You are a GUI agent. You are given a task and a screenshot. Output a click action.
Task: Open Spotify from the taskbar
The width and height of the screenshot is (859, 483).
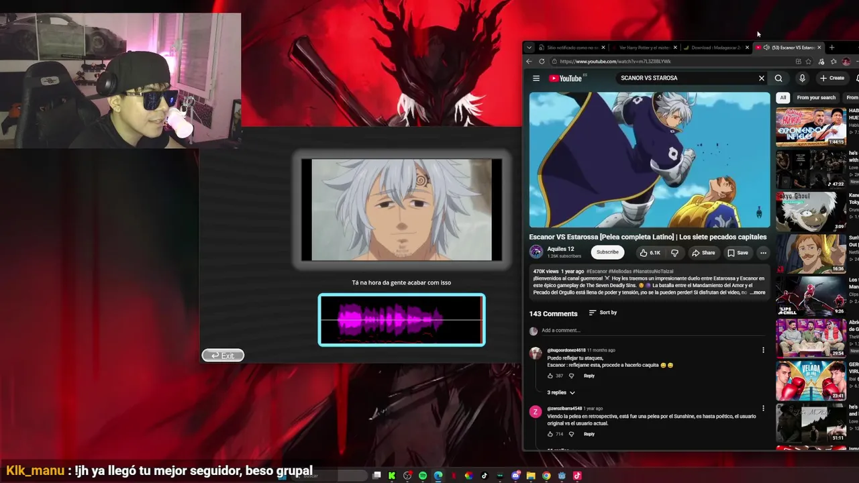point(423,476)
